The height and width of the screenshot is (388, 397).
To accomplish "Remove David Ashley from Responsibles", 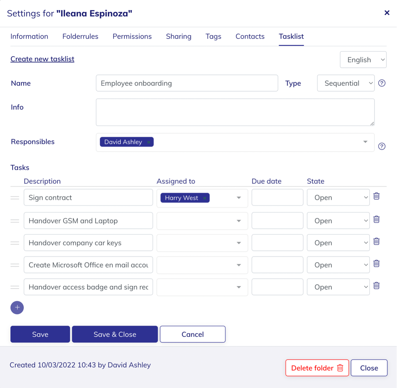I will click(148, 142).
